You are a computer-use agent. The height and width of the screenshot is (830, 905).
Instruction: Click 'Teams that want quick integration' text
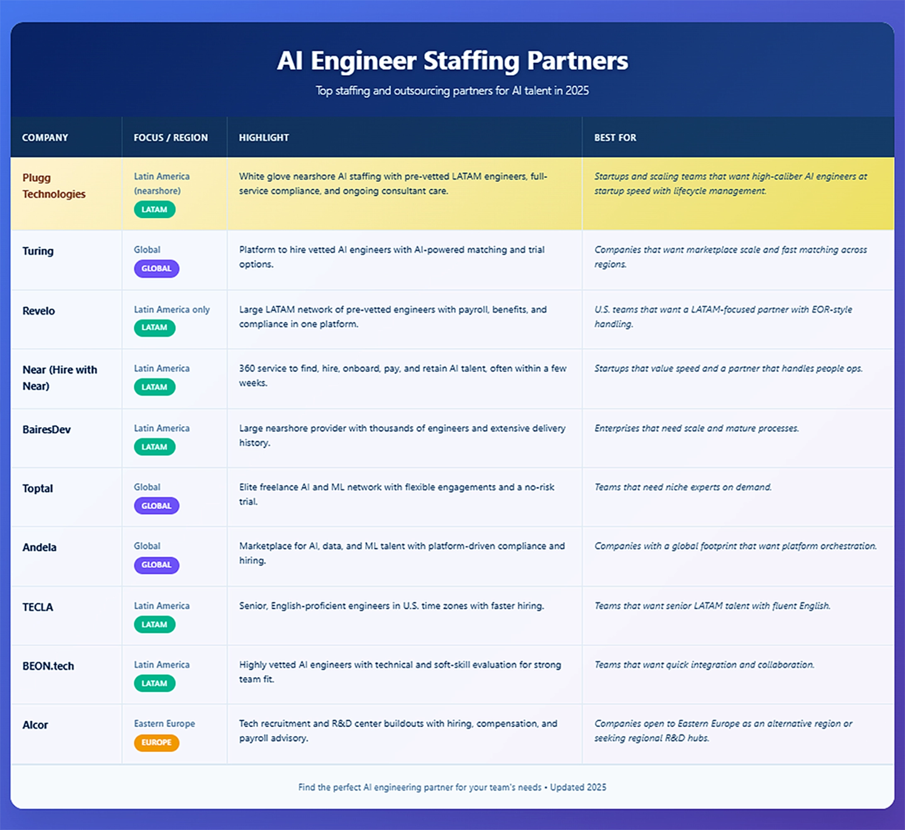tap(704, 664)
